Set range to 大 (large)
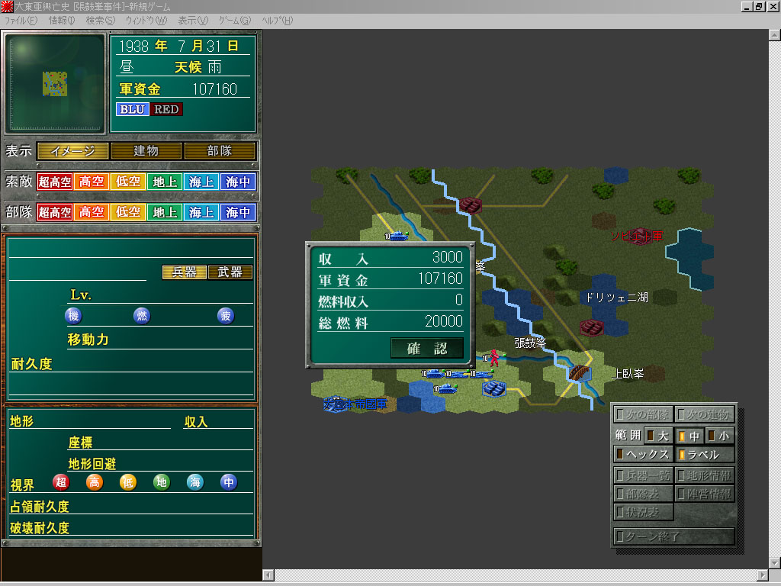This screenshot has width=781, height=586. tap(657, 436)
